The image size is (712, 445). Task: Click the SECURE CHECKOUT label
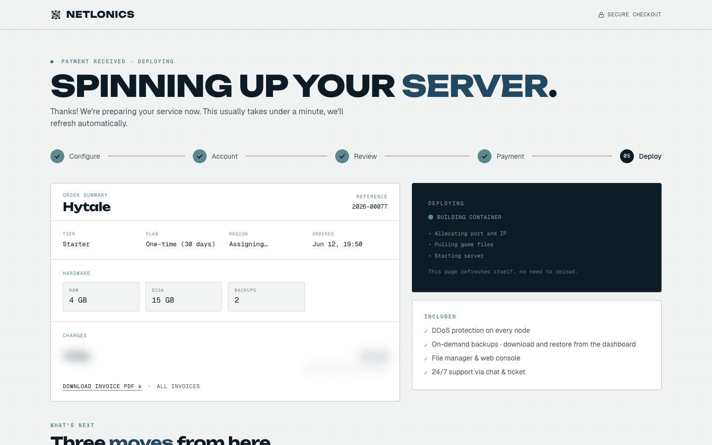tap(634, 15)
